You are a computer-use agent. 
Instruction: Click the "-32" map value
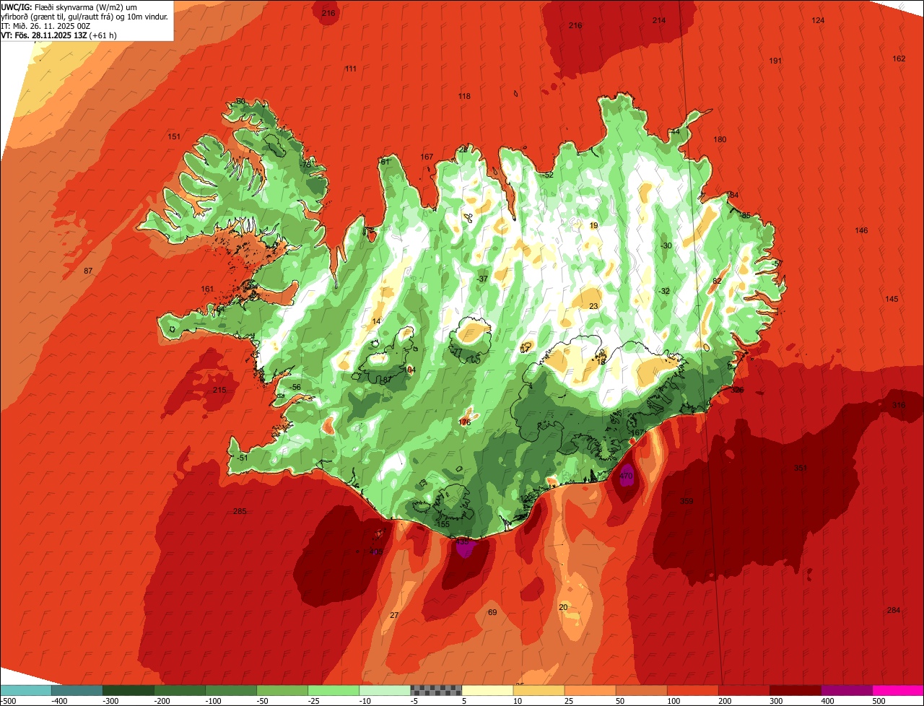coord(664,292)
